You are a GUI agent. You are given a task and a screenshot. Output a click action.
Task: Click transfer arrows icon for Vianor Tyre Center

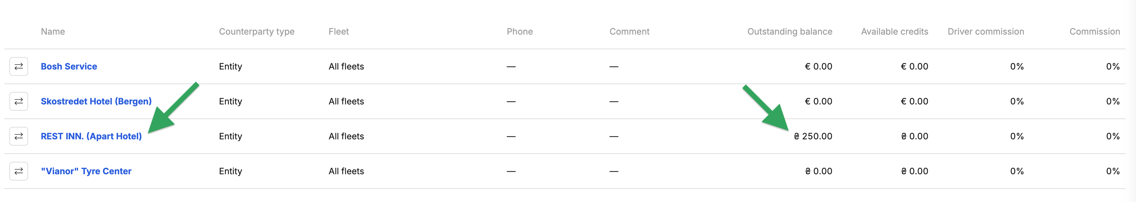(18, 171)
